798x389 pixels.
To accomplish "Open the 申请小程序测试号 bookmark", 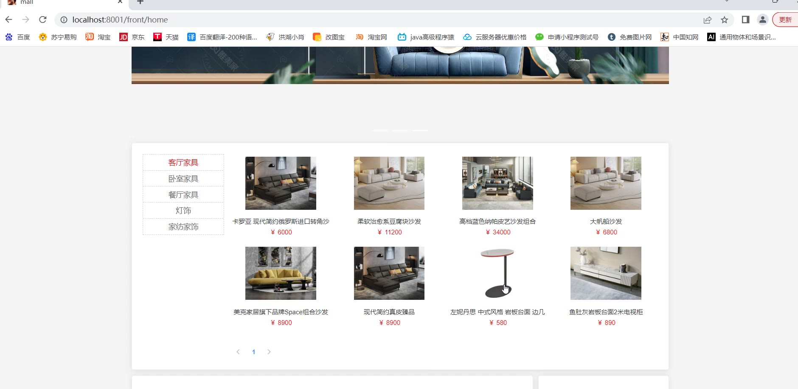I will [x=567, y=37].
